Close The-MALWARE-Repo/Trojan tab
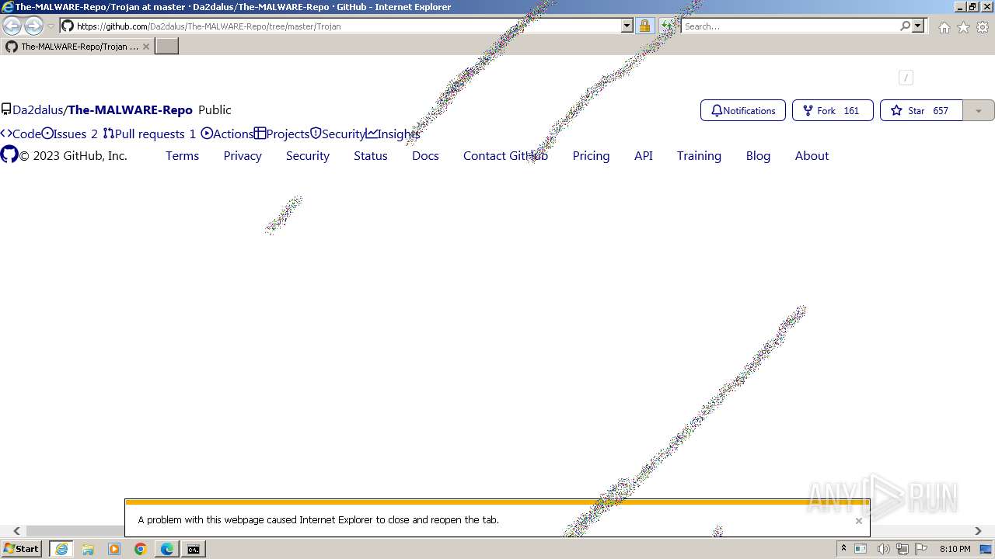 (146, 47)
